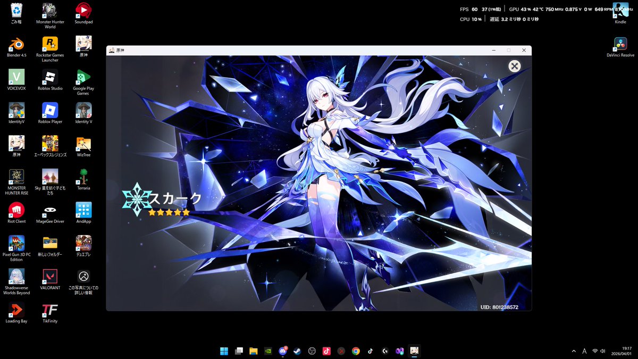Select the Loading Bay shortcut
This screenshot has width=638, height=359.
coord(16,313)
